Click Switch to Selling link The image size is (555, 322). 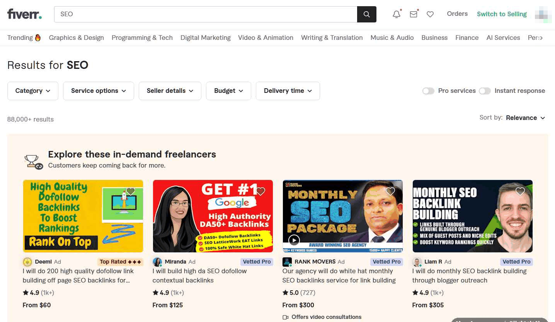coord(502,14)
